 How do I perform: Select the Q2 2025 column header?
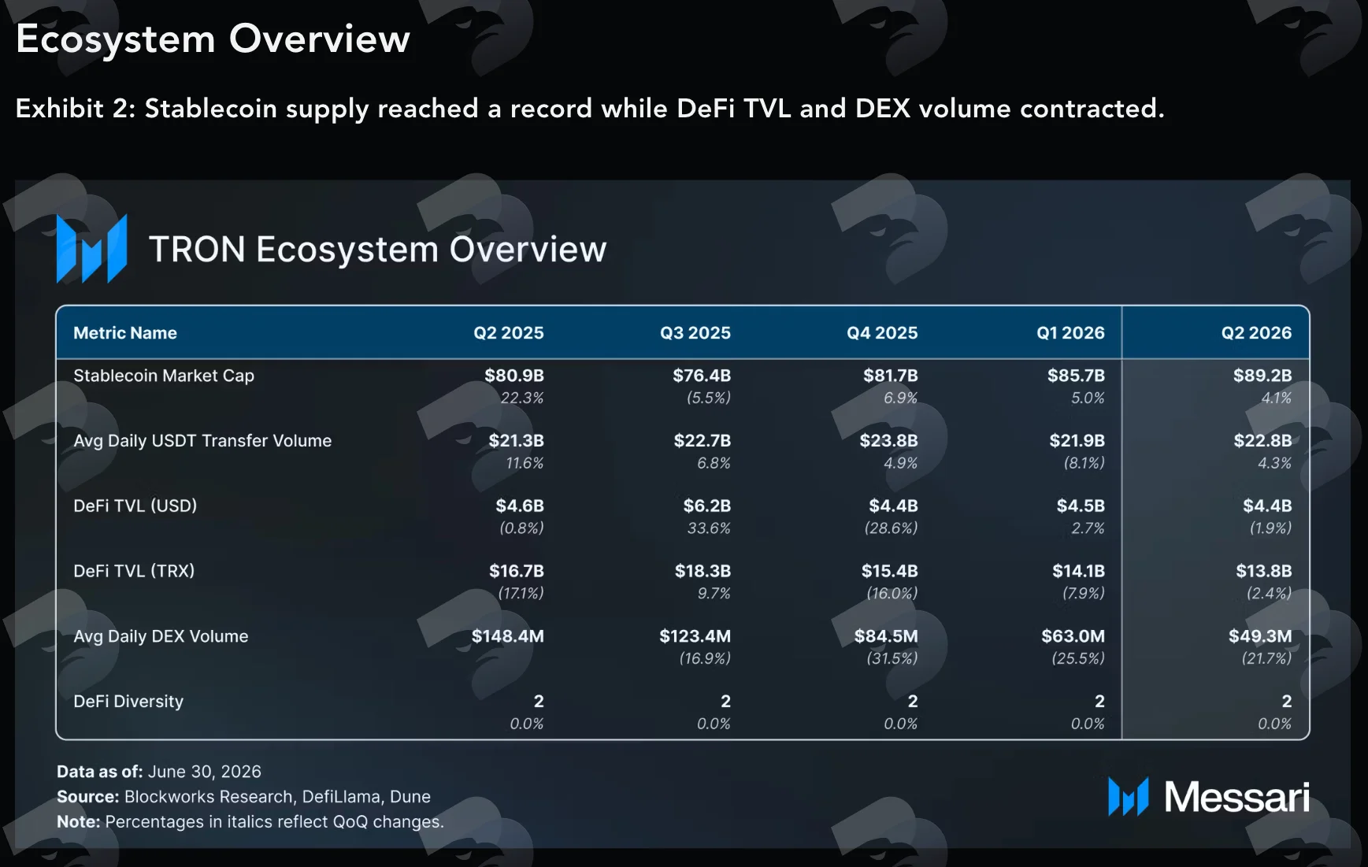509,333
